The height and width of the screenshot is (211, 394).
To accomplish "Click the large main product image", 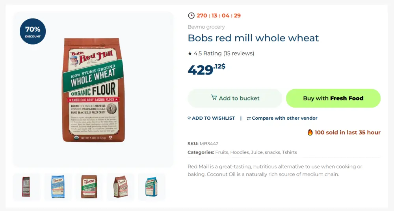I will click(93, 90).
